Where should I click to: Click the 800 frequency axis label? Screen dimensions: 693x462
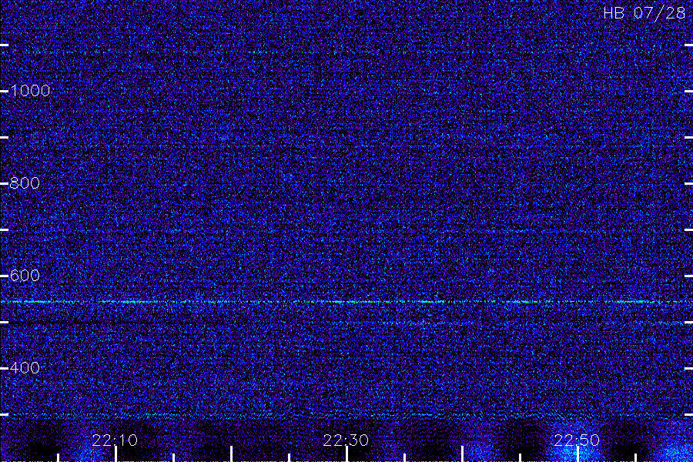pyautogui.click(x=25, y=183)
